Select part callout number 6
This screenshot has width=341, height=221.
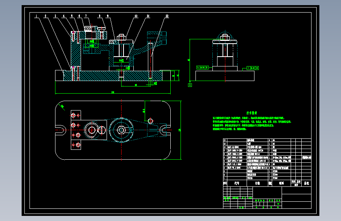click(x=79, y=16)
